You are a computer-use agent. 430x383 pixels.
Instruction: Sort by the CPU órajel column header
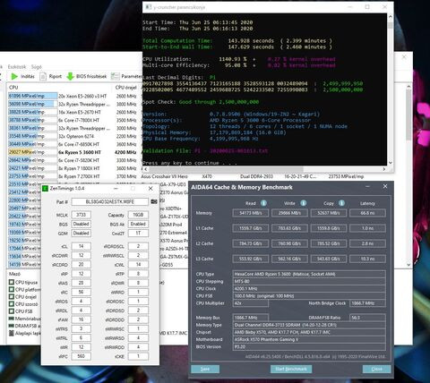click(x=125, y=88)
